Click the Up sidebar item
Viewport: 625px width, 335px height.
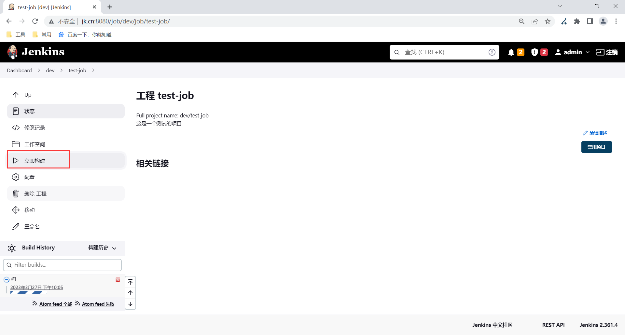pos(66,95)
